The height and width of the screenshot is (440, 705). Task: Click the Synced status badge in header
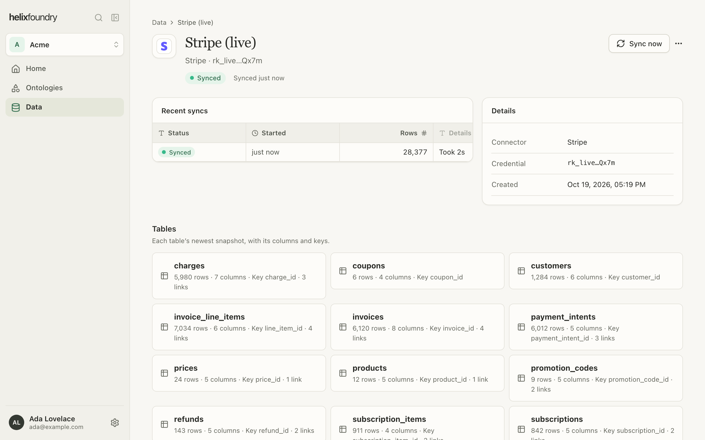pyautogui.click(x=205, y=78)
